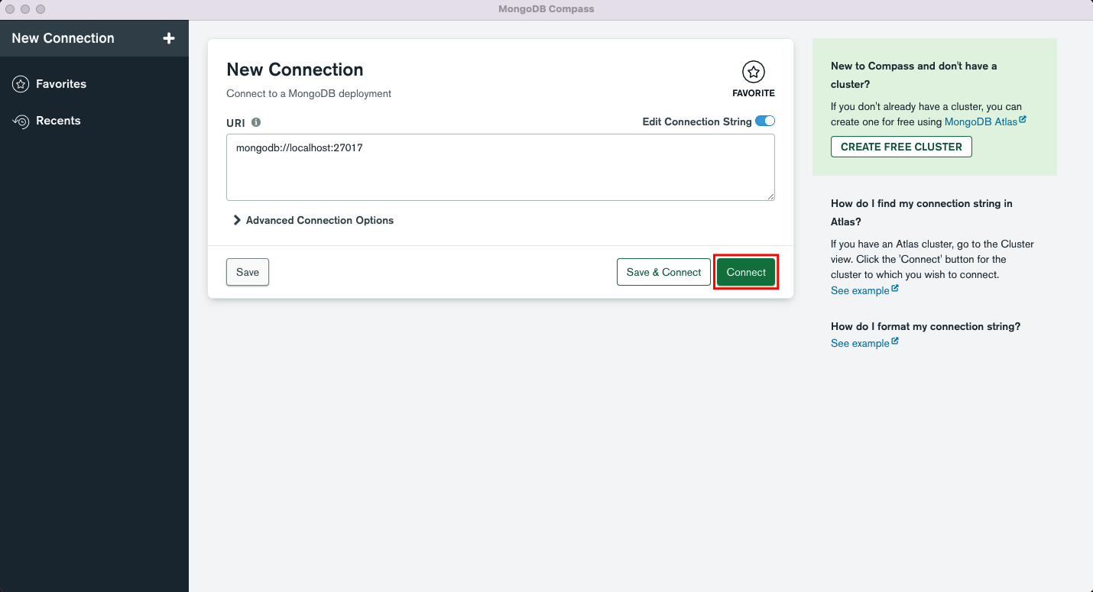Click the URI info icon

pos(256,122)
